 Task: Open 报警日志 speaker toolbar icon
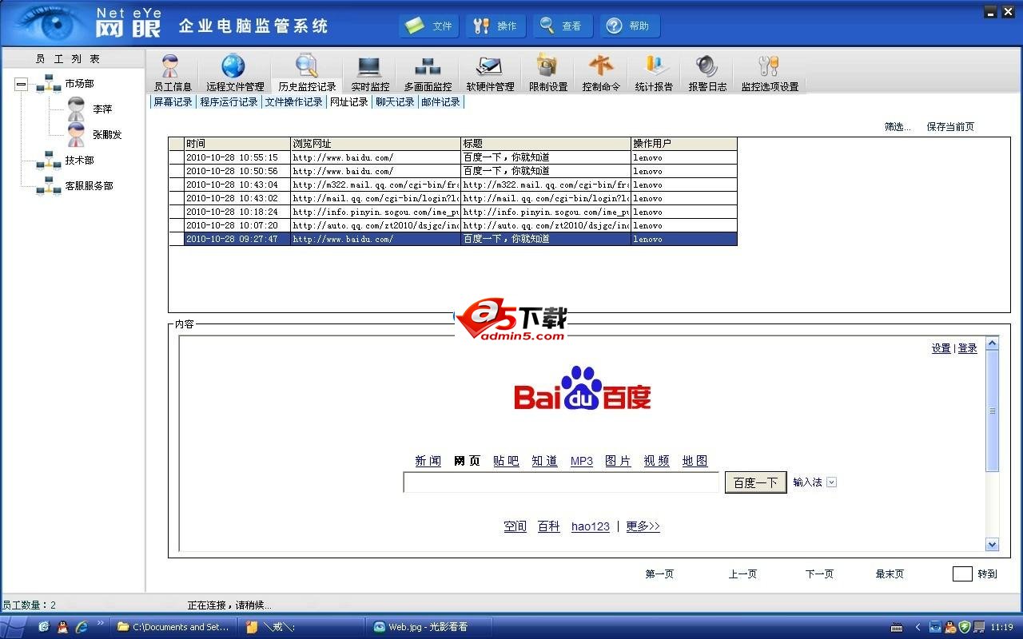707,73
